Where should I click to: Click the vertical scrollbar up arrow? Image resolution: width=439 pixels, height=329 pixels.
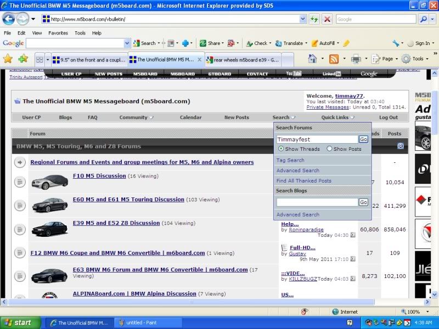[x=435, y=73]
